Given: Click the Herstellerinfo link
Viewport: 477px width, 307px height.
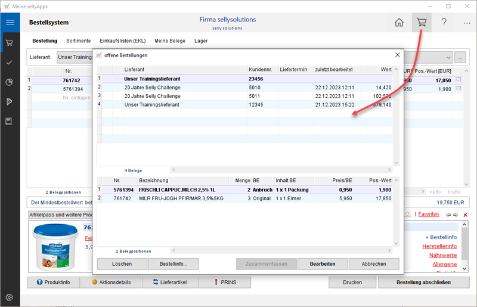Looking at the screenshot, I should (x=439, y=246).
